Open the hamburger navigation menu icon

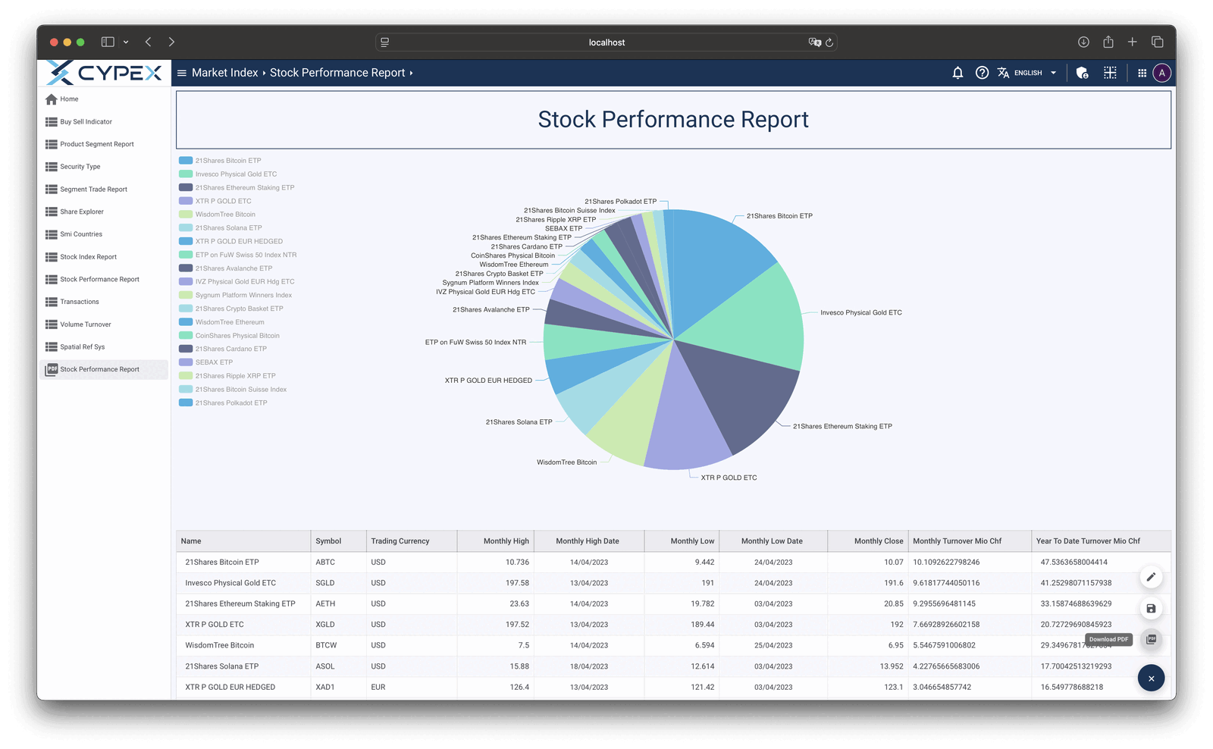[182, 73]
